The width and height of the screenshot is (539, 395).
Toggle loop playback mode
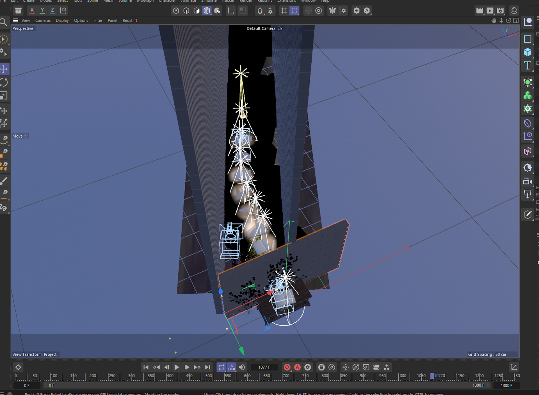coord(221,367)
